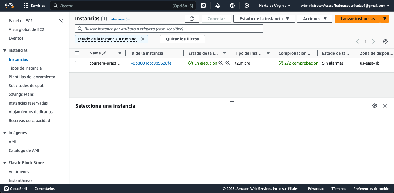
Task: Open table preferences gear icon
Action: (385, 41)
